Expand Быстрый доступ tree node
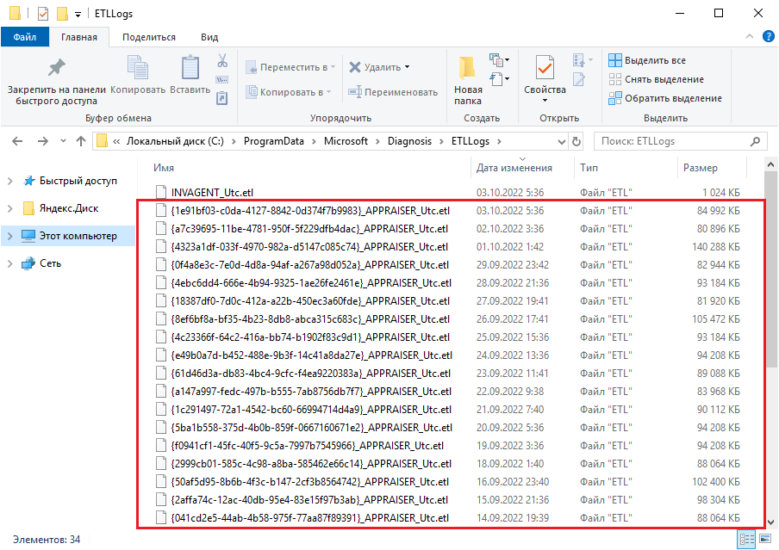Viewport: 779px width, 550px height. [10, 182]
